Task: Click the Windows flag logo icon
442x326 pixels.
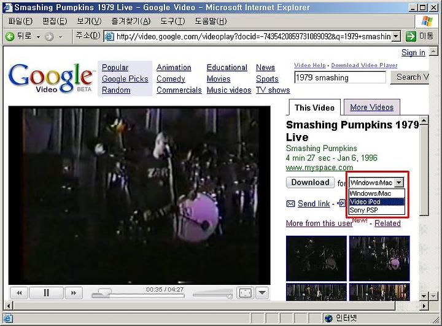Action: pos(427,21)
